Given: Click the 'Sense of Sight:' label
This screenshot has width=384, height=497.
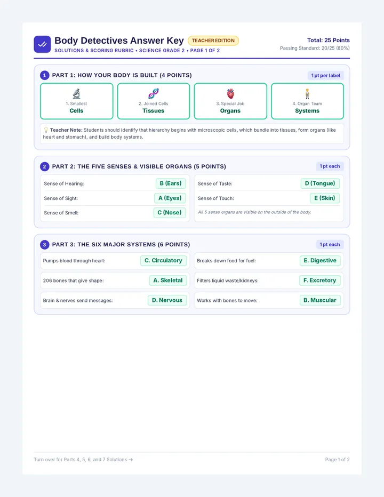Looking at the screenshot, I should pos(61,198).
